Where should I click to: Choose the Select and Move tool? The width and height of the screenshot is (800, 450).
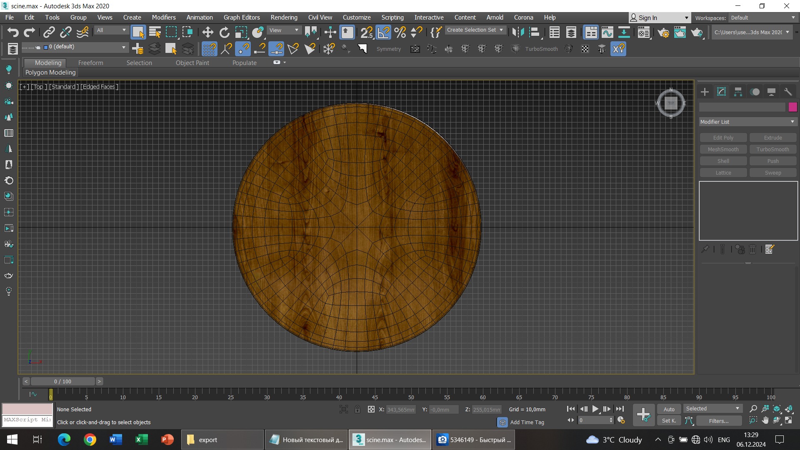click(x=207, y=32)
